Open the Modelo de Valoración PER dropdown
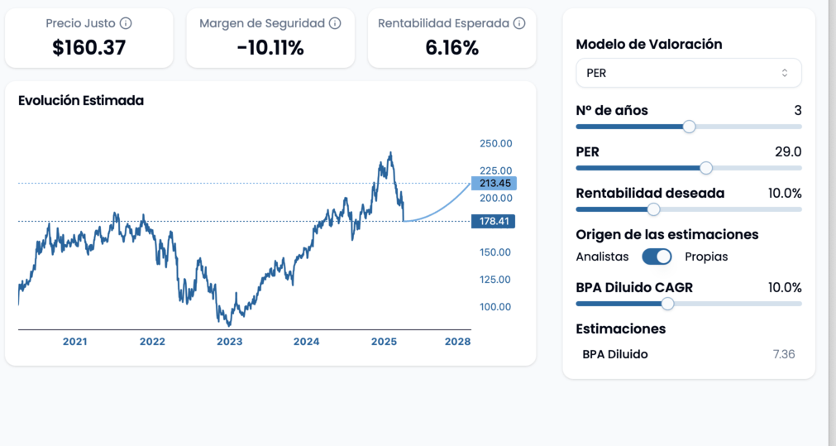Viewport: 836px width, 446px height. pyautogui.click(x=688, y=73)
